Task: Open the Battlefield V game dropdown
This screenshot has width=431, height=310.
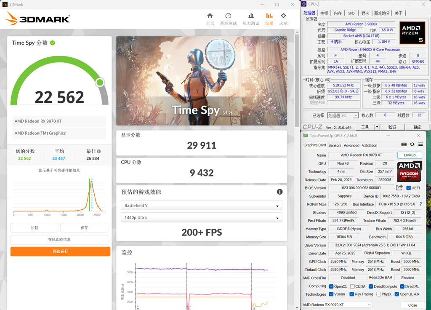Action: click(x=202, y=206)
